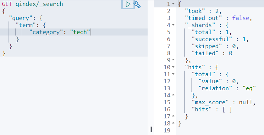Click line number 19 in the gutter
The width and height of the screenshot is (264, 135).
(167, 130)
